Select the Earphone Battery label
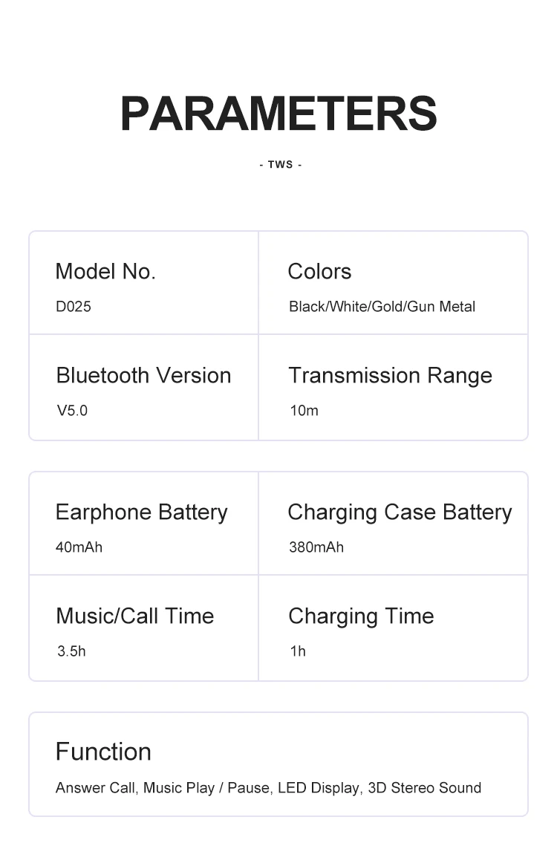 coord(141,512)
